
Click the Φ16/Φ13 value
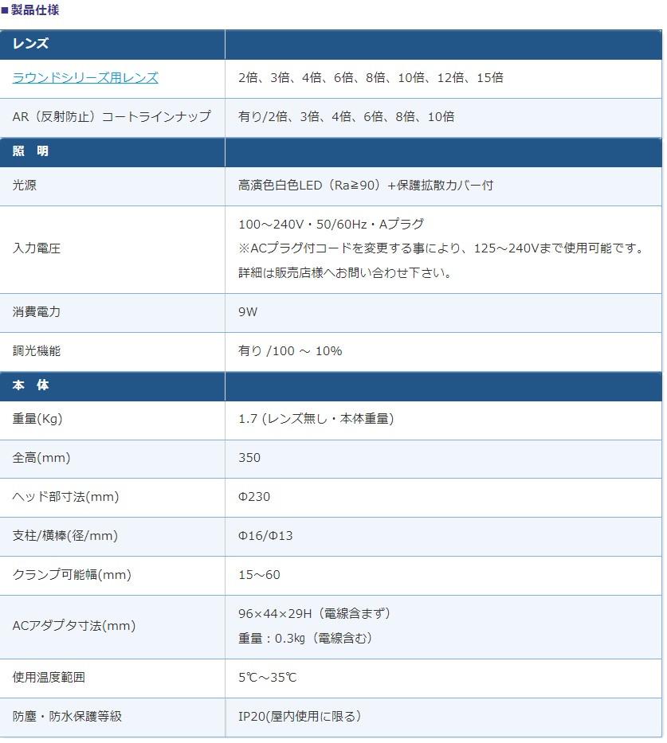click(x=265, y=536)
